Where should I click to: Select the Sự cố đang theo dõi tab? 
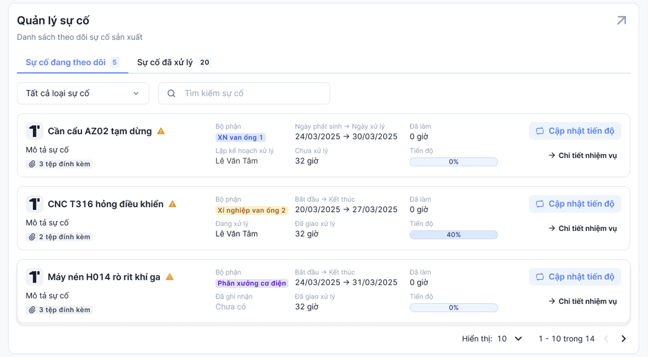(x=72, y=63)
